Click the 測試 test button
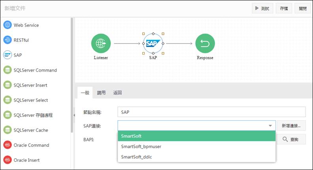Screen dimensions: 313x170 [x=262, y=8]
